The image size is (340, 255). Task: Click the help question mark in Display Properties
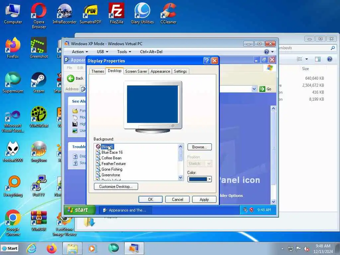point(207,61)
